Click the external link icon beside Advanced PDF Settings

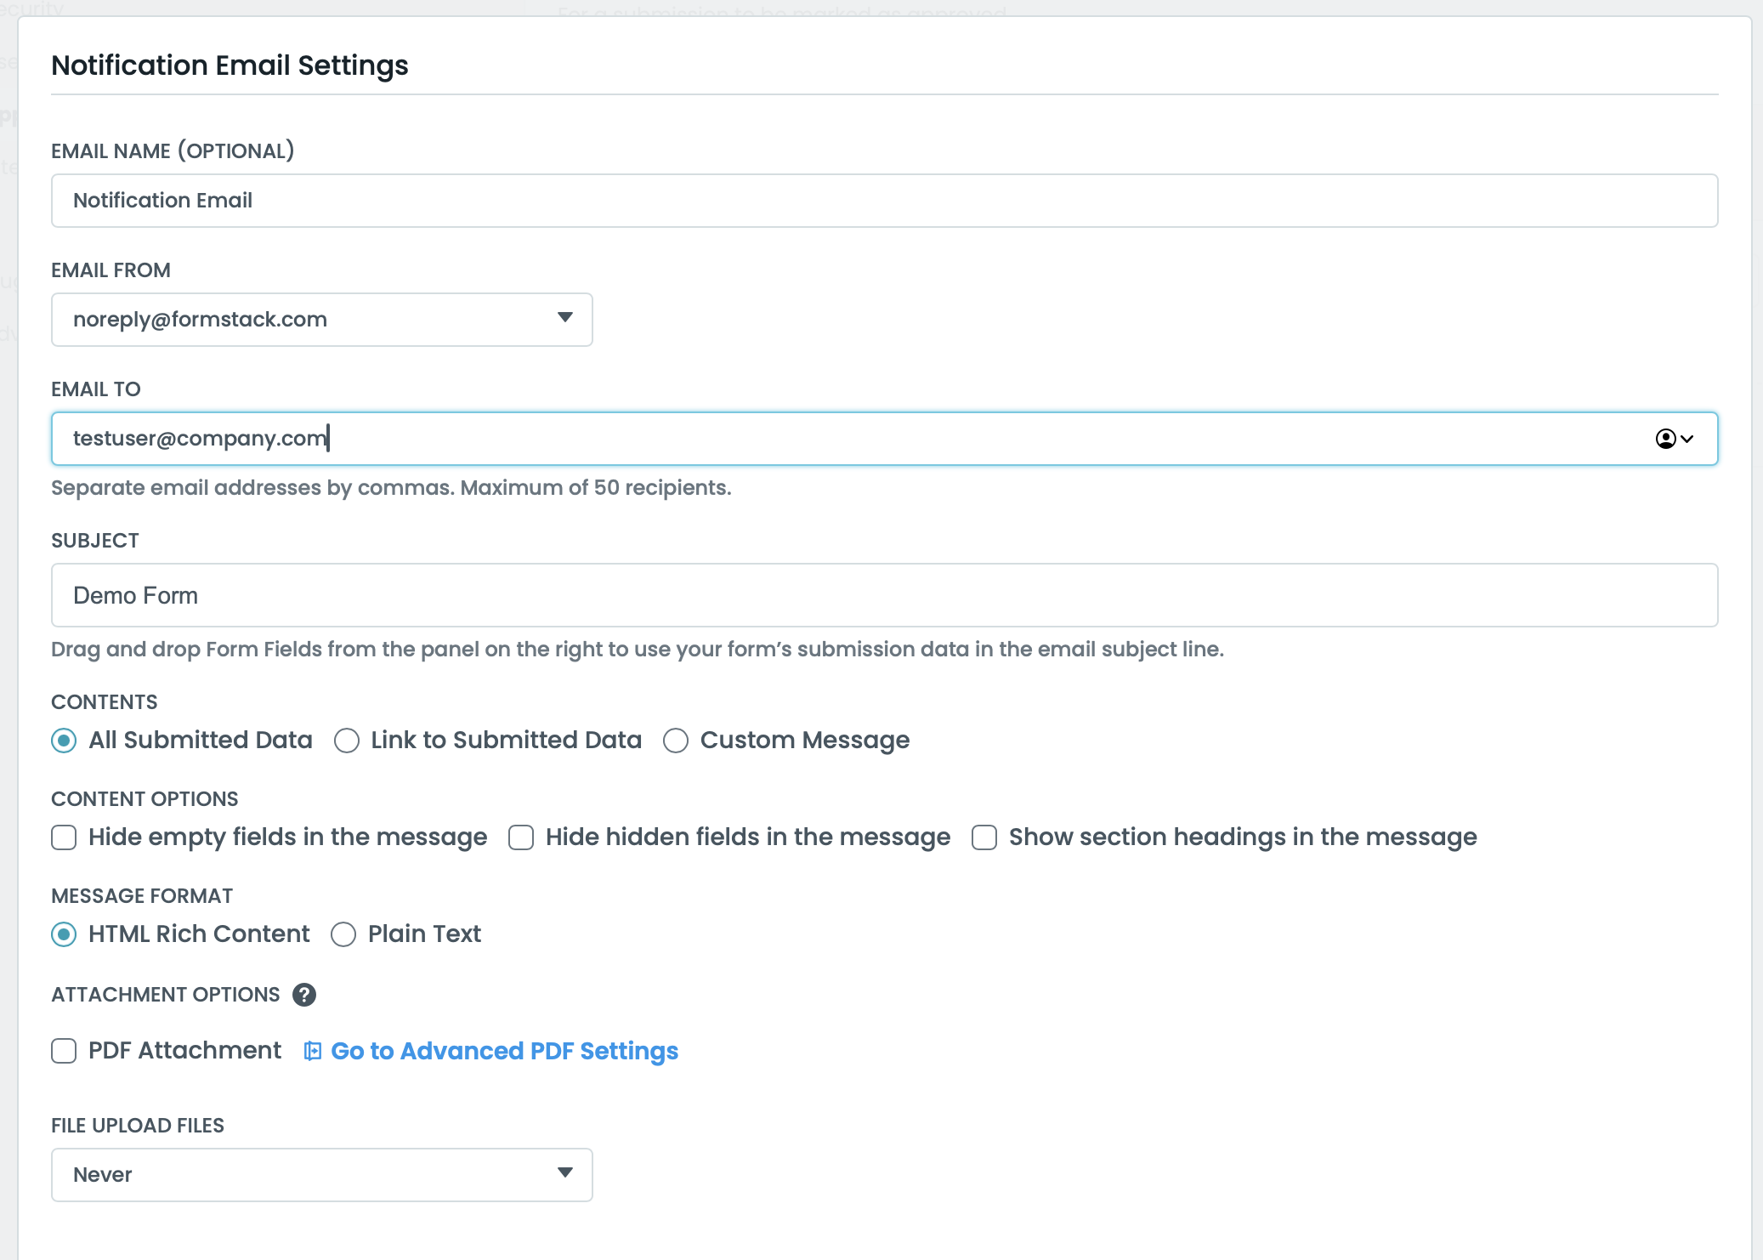pyautogui.click(x=313, y=1052)
